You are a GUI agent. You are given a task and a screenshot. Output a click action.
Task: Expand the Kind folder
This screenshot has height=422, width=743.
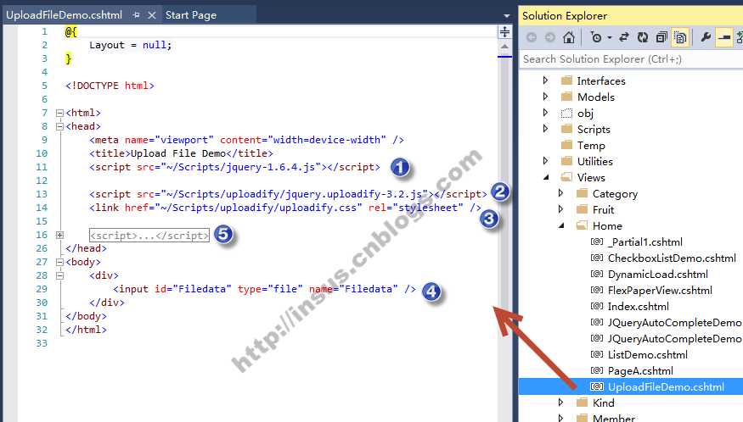click(x=560, y=403)
